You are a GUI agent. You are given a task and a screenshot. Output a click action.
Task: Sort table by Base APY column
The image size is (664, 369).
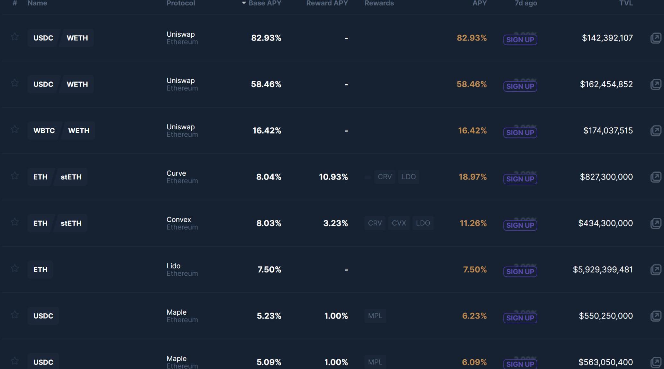click(x=264, y=3)
